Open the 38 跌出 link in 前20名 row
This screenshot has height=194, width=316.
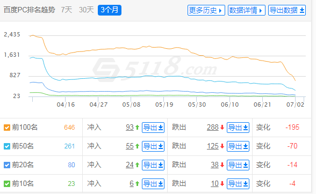214,165
